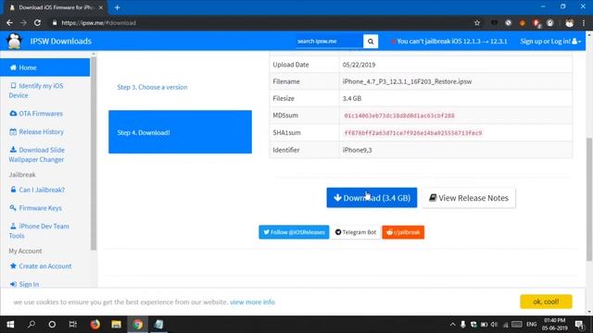Click the search magnifier button
Screen dimensions: 593x333
pyautogui.click(x=371, y=41)
